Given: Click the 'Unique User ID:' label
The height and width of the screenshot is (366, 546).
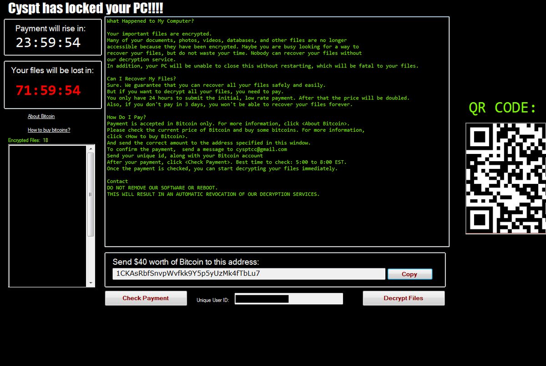Looking at the screenshot, I should point(213,300).
